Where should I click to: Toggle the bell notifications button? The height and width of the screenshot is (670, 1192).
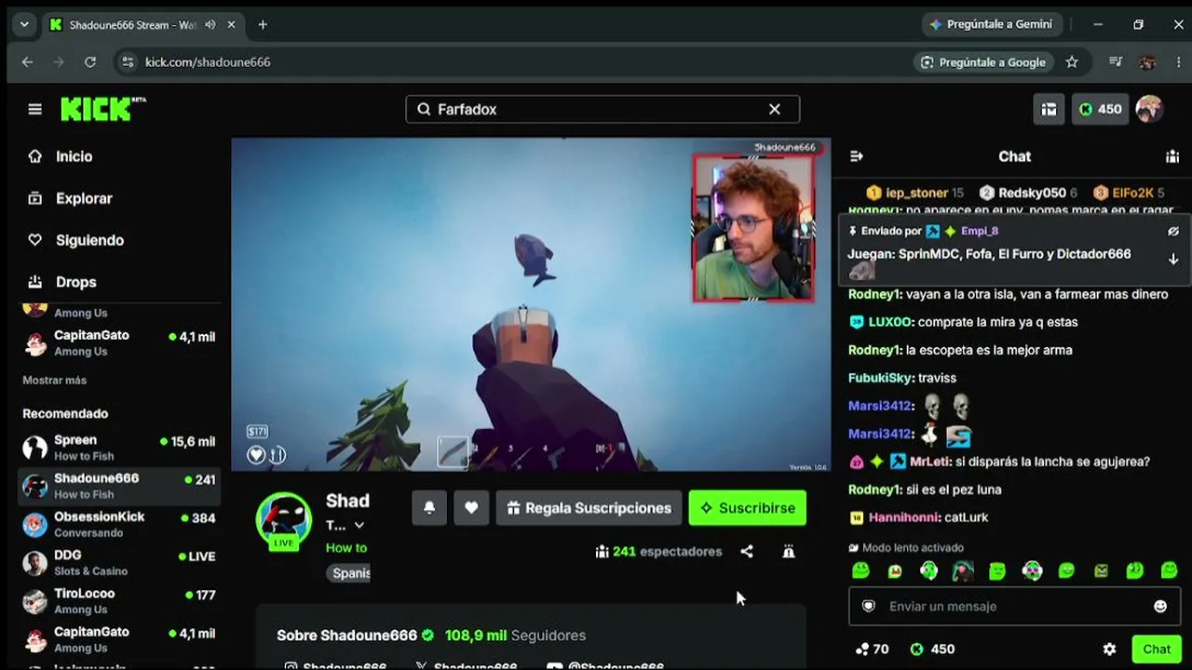pyautogui.click(x=429, y=508)
